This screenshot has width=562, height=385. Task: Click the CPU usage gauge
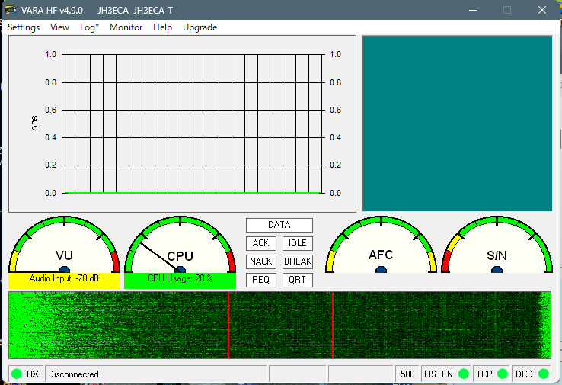(180, 248)
